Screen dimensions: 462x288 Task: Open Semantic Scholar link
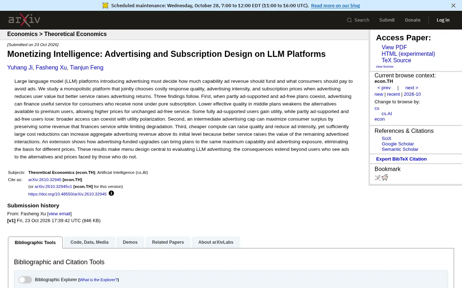point(400,149)
